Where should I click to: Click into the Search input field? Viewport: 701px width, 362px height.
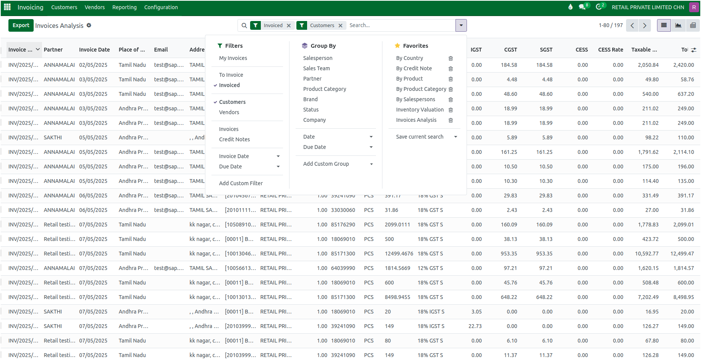pos(400,26)
